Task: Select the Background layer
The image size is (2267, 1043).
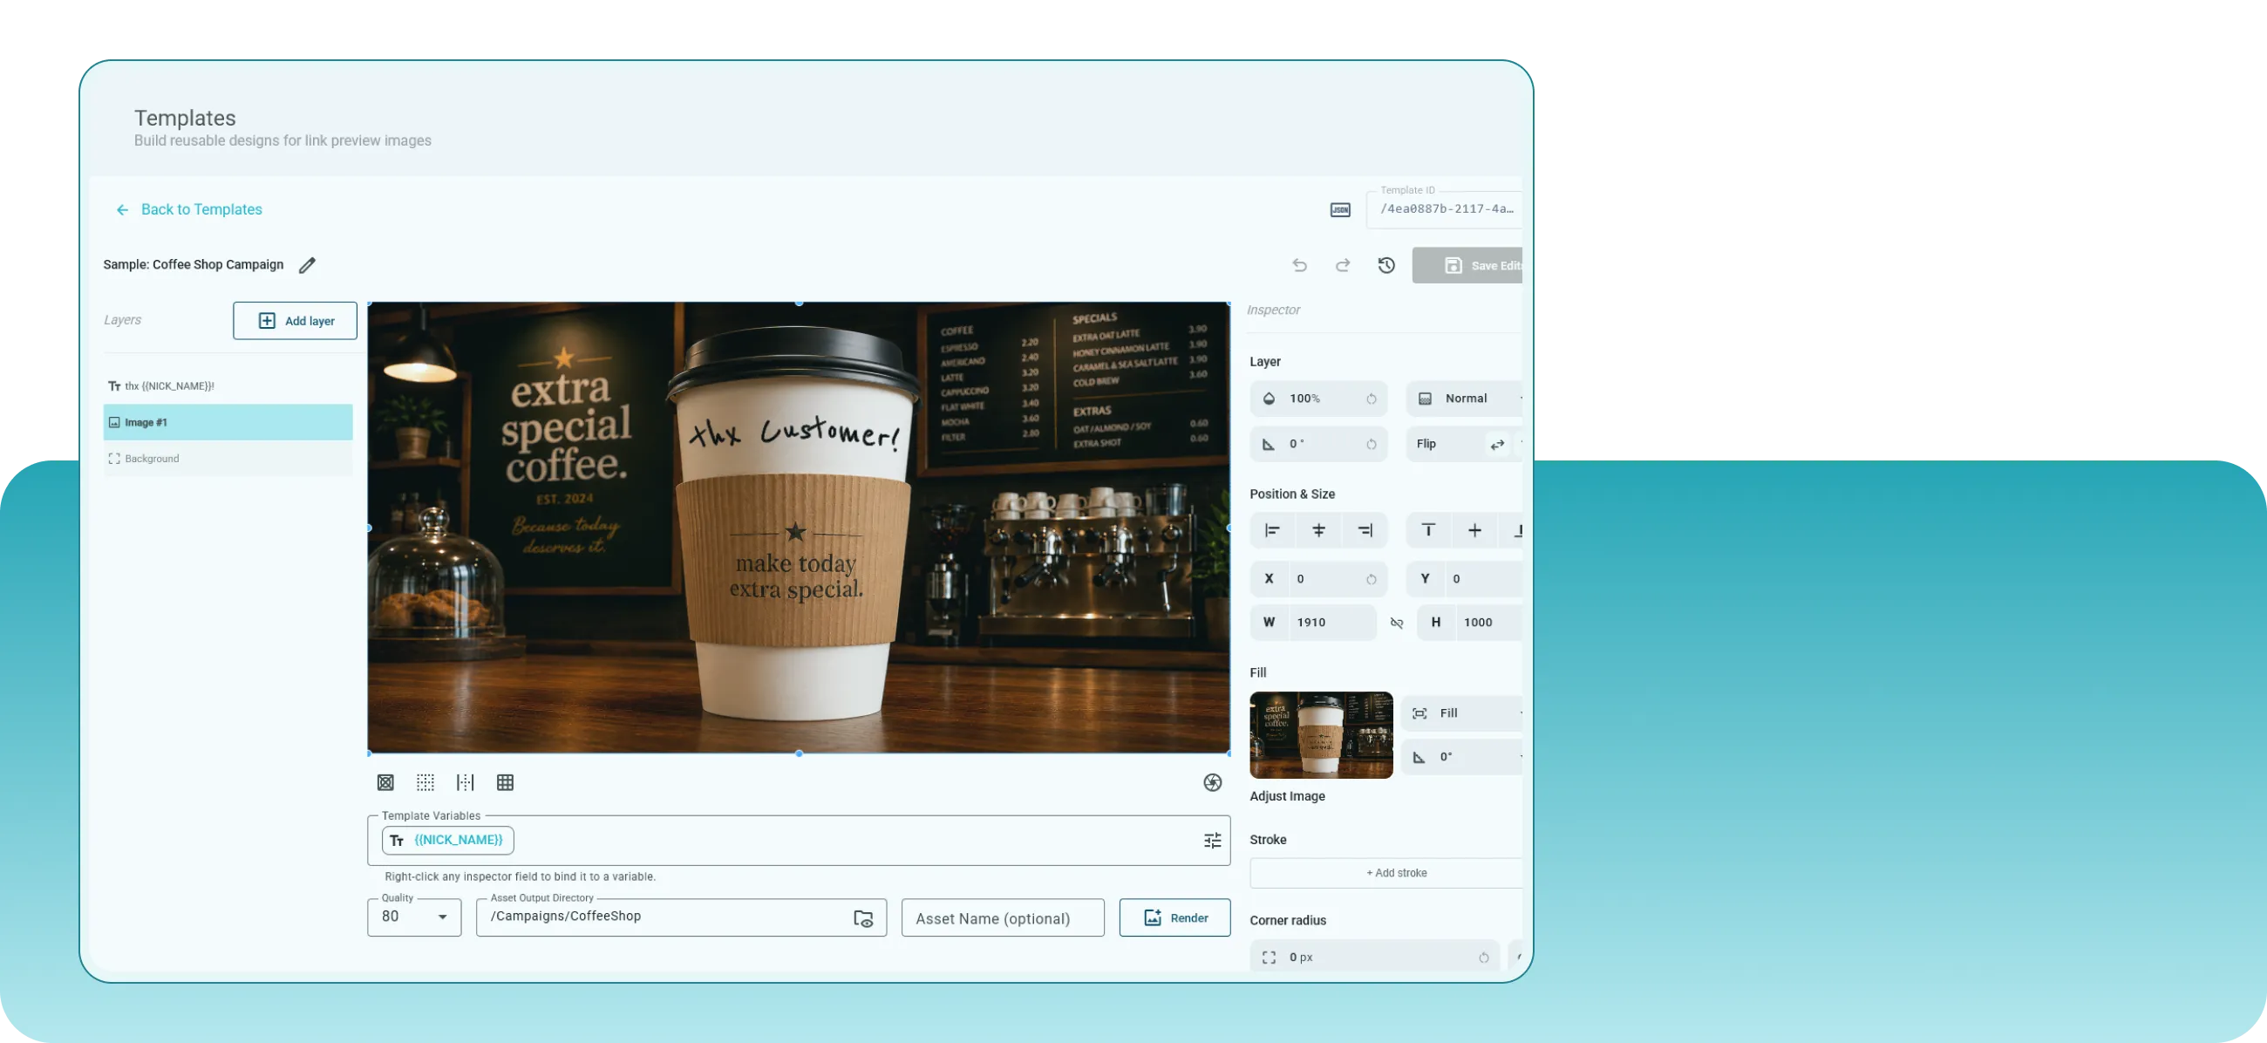Action: [228, 459]
